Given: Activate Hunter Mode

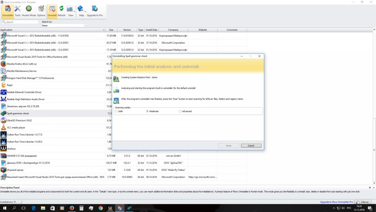Looking at the screenshot, I should pos(29,11).
